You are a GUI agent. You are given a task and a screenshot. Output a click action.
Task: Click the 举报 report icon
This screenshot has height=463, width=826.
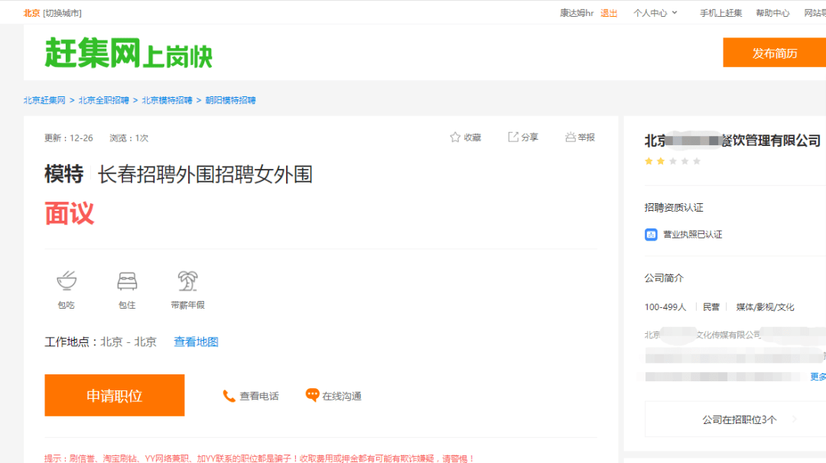coord(571,138)
